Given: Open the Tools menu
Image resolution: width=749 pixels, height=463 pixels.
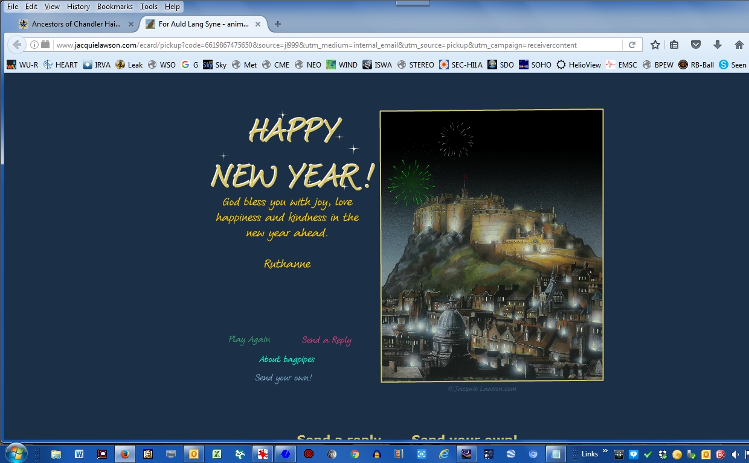Looking at the screenshot, I should (x=149, y=7).
